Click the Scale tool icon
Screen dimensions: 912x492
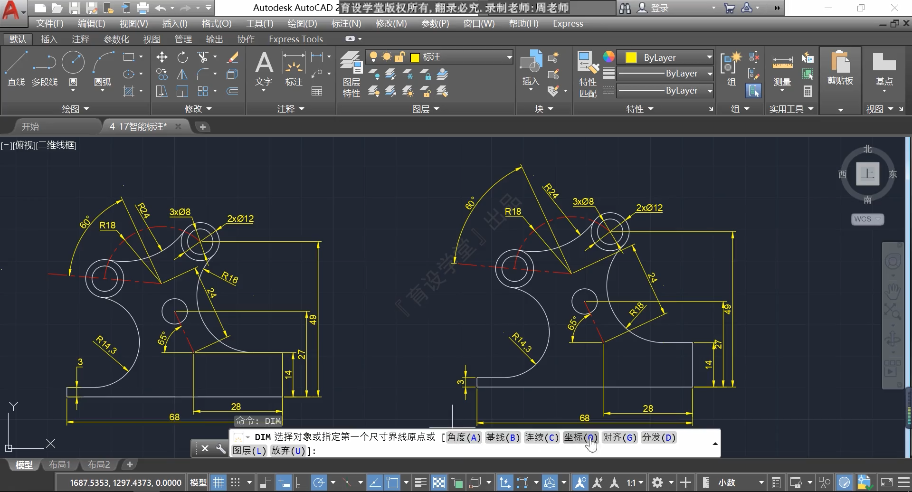point(182,91)
